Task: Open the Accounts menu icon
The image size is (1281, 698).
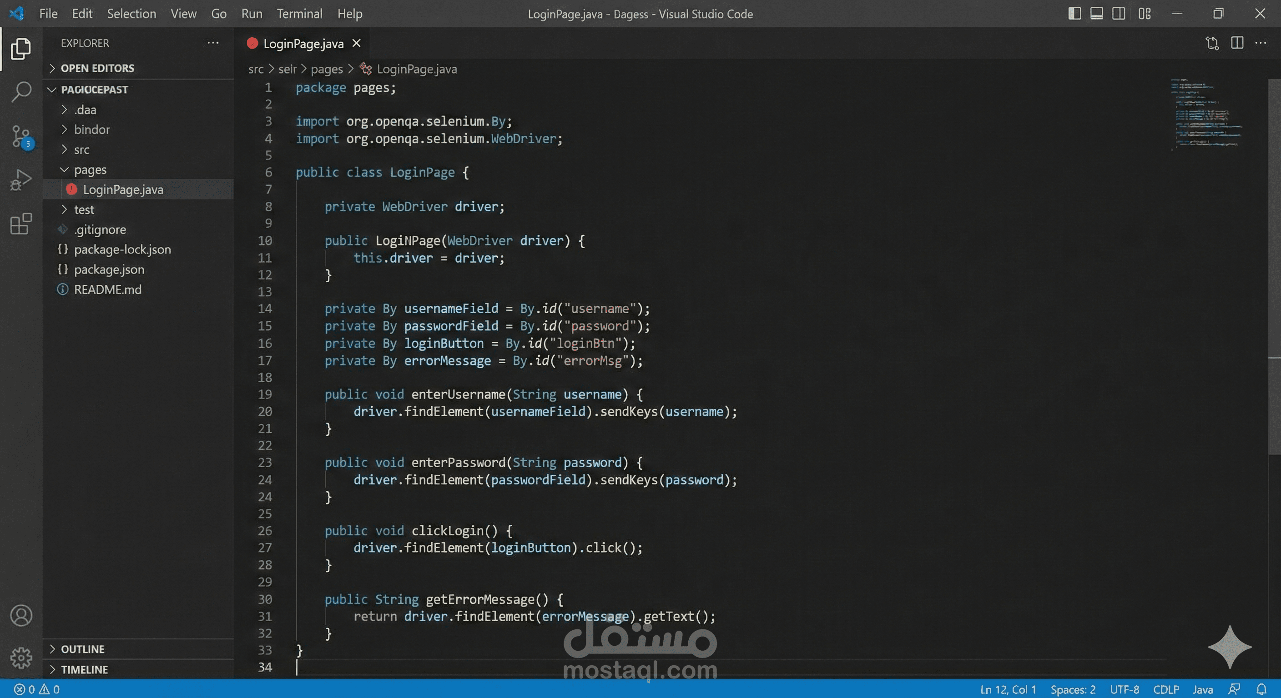Action: point(21,616)
